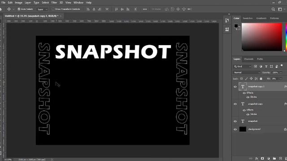Click the search magnifier icon at top right
287x161 pixels.
coord(273,9)
